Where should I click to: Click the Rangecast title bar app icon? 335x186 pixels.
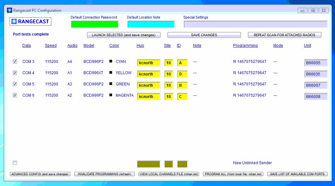pos(10,10)
